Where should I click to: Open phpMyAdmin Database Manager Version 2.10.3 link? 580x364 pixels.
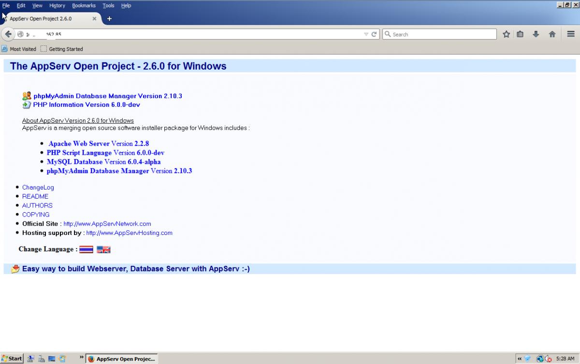(108, 96)
